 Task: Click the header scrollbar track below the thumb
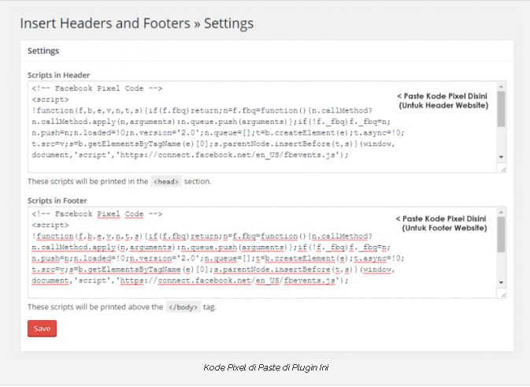[501, 140]
